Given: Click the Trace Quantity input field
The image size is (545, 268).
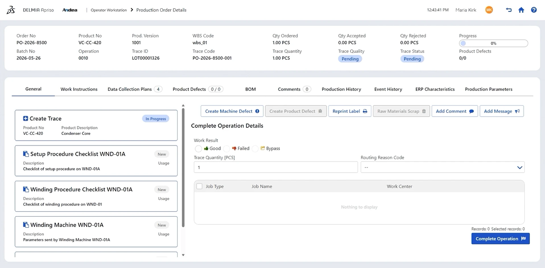Looking at the screenshot, I should (276, 167).
